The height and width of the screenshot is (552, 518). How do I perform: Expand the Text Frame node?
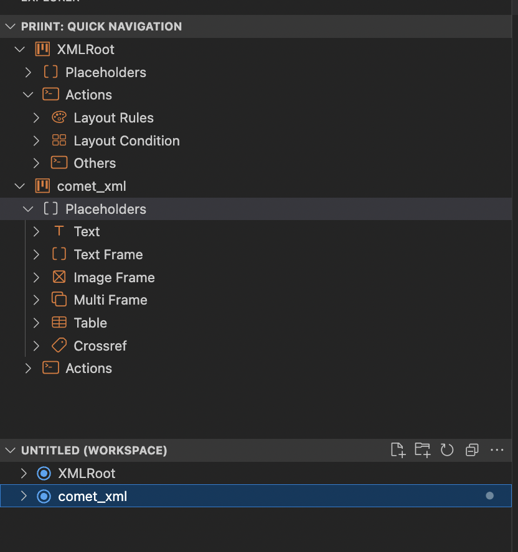36,254
